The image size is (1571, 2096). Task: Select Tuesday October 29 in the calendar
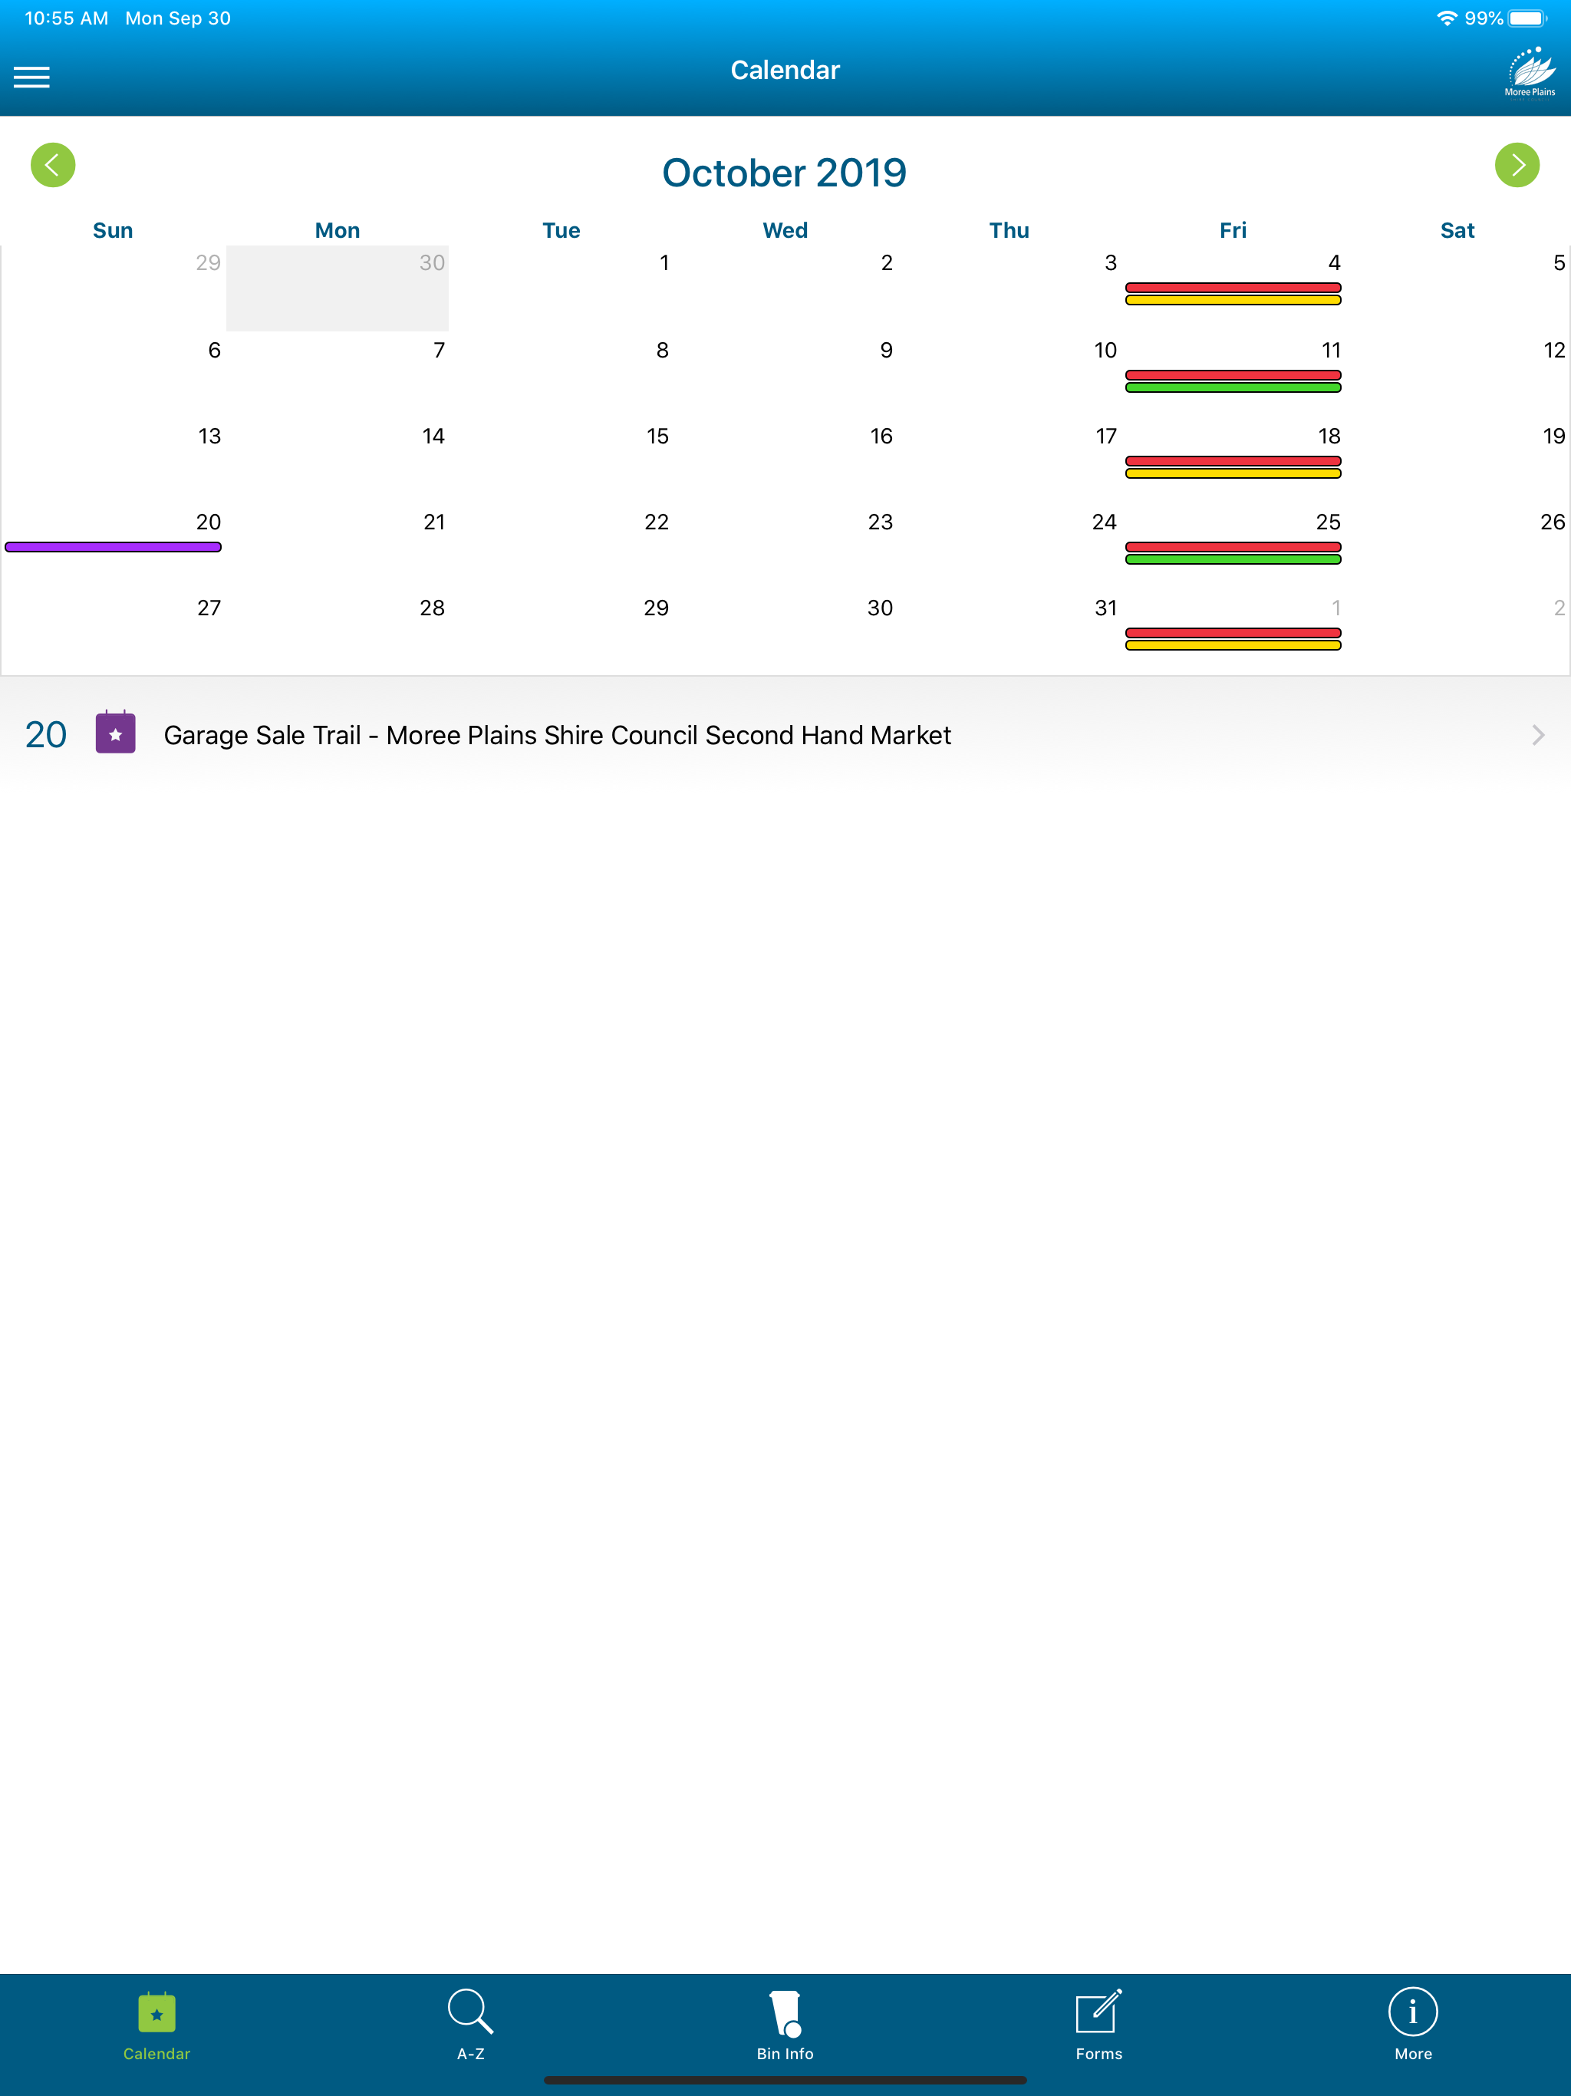coord(561,634)
